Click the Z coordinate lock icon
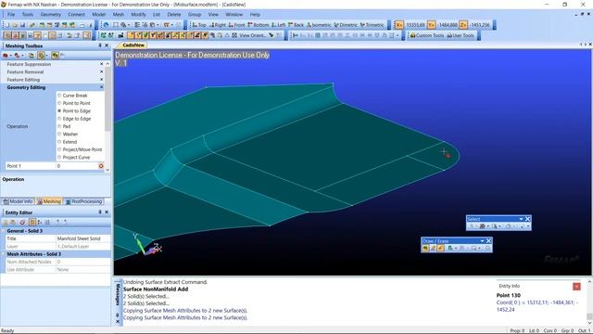Screen dimensions: 593x334 pos(463,25)
